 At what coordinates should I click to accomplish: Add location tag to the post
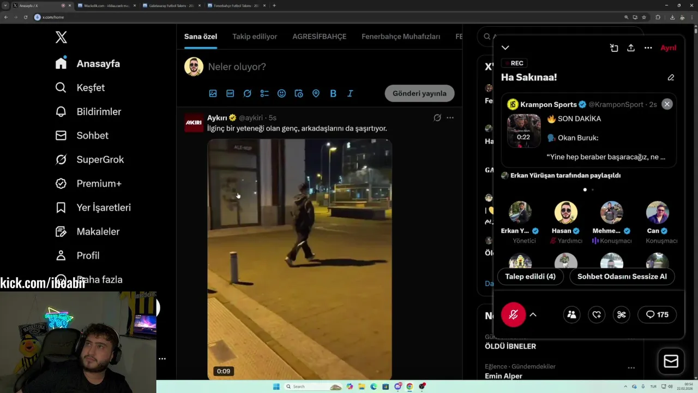[316, 93]
